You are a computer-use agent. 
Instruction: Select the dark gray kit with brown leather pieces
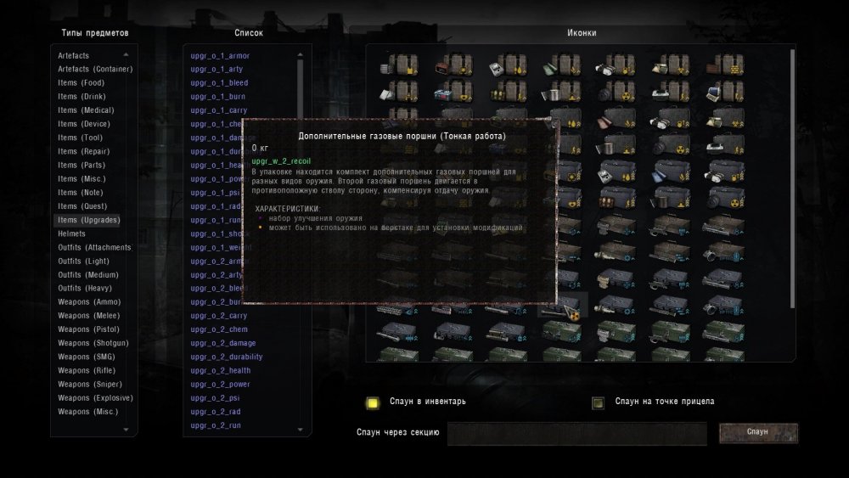[x=616, y=118]
